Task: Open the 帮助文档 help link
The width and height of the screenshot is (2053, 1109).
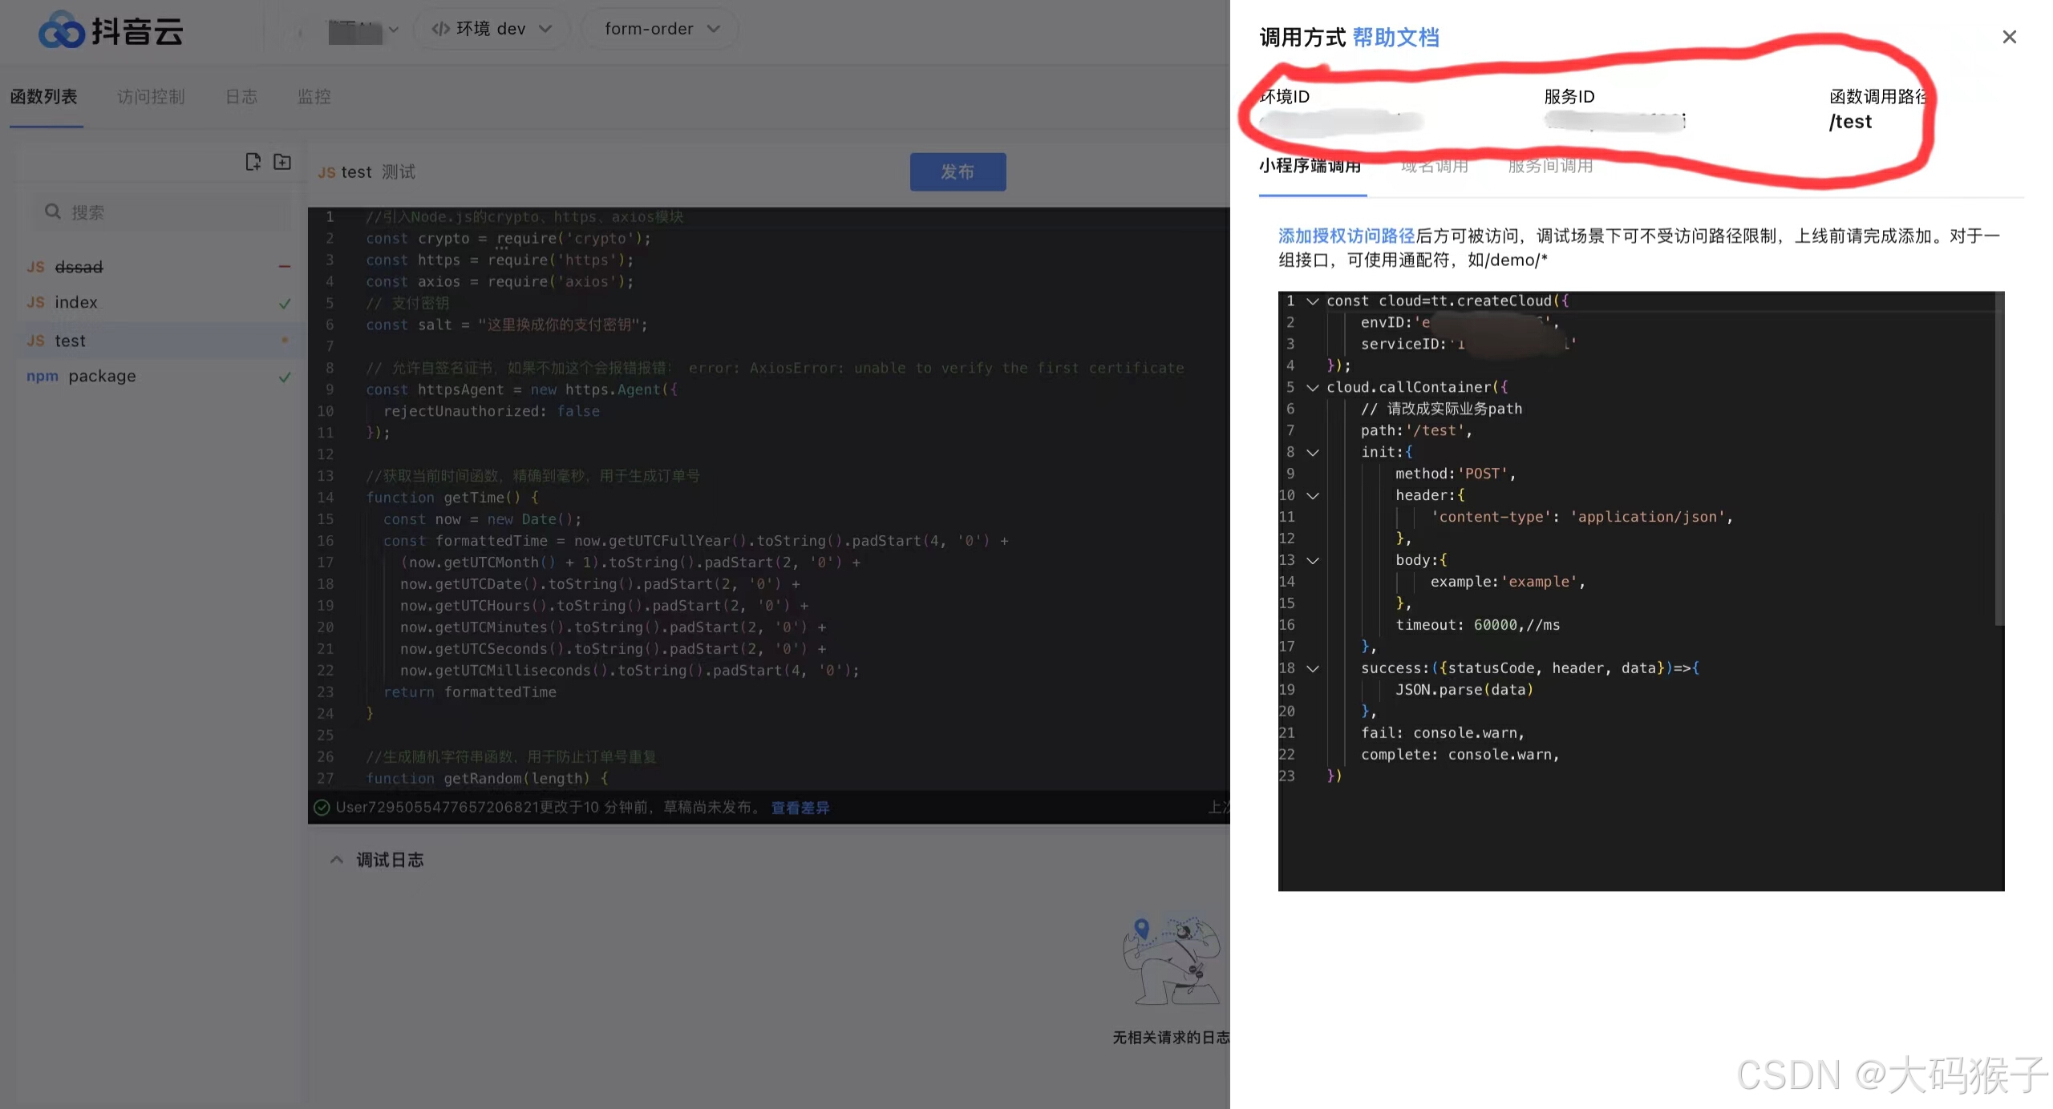Action: (1395, 38)
